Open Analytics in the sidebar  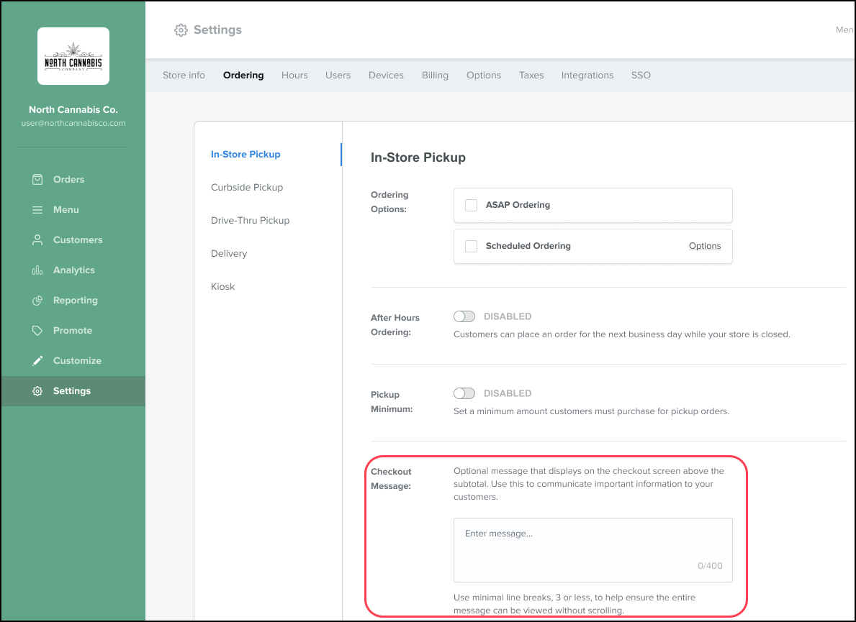(73, 270)
